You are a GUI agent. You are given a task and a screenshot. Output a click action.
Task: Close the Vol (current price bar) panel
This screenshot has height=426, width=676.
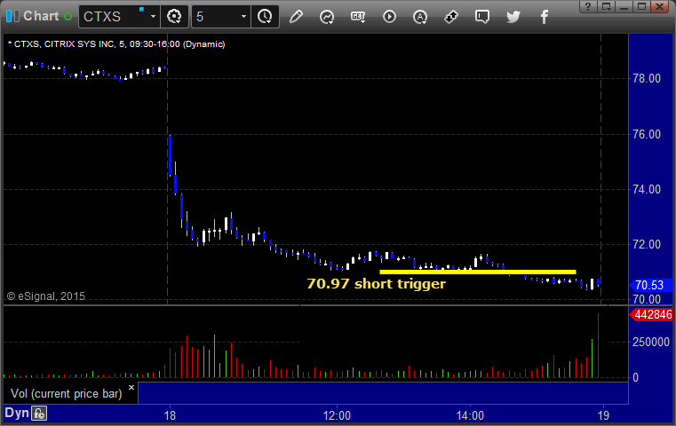131,387
